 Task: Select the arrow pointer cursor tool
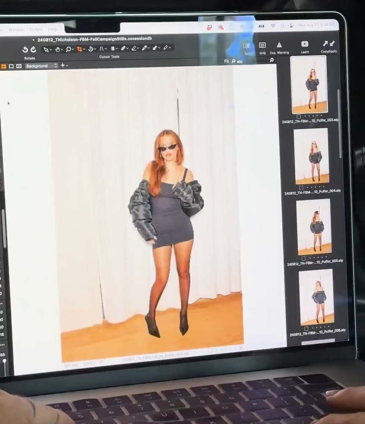point(46,49)
